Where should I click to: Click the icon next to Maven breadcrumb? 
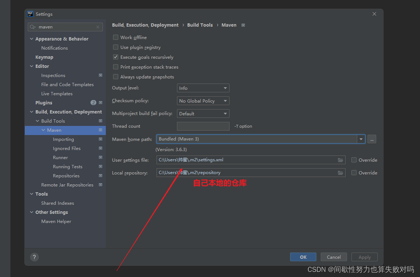point(243,25)
